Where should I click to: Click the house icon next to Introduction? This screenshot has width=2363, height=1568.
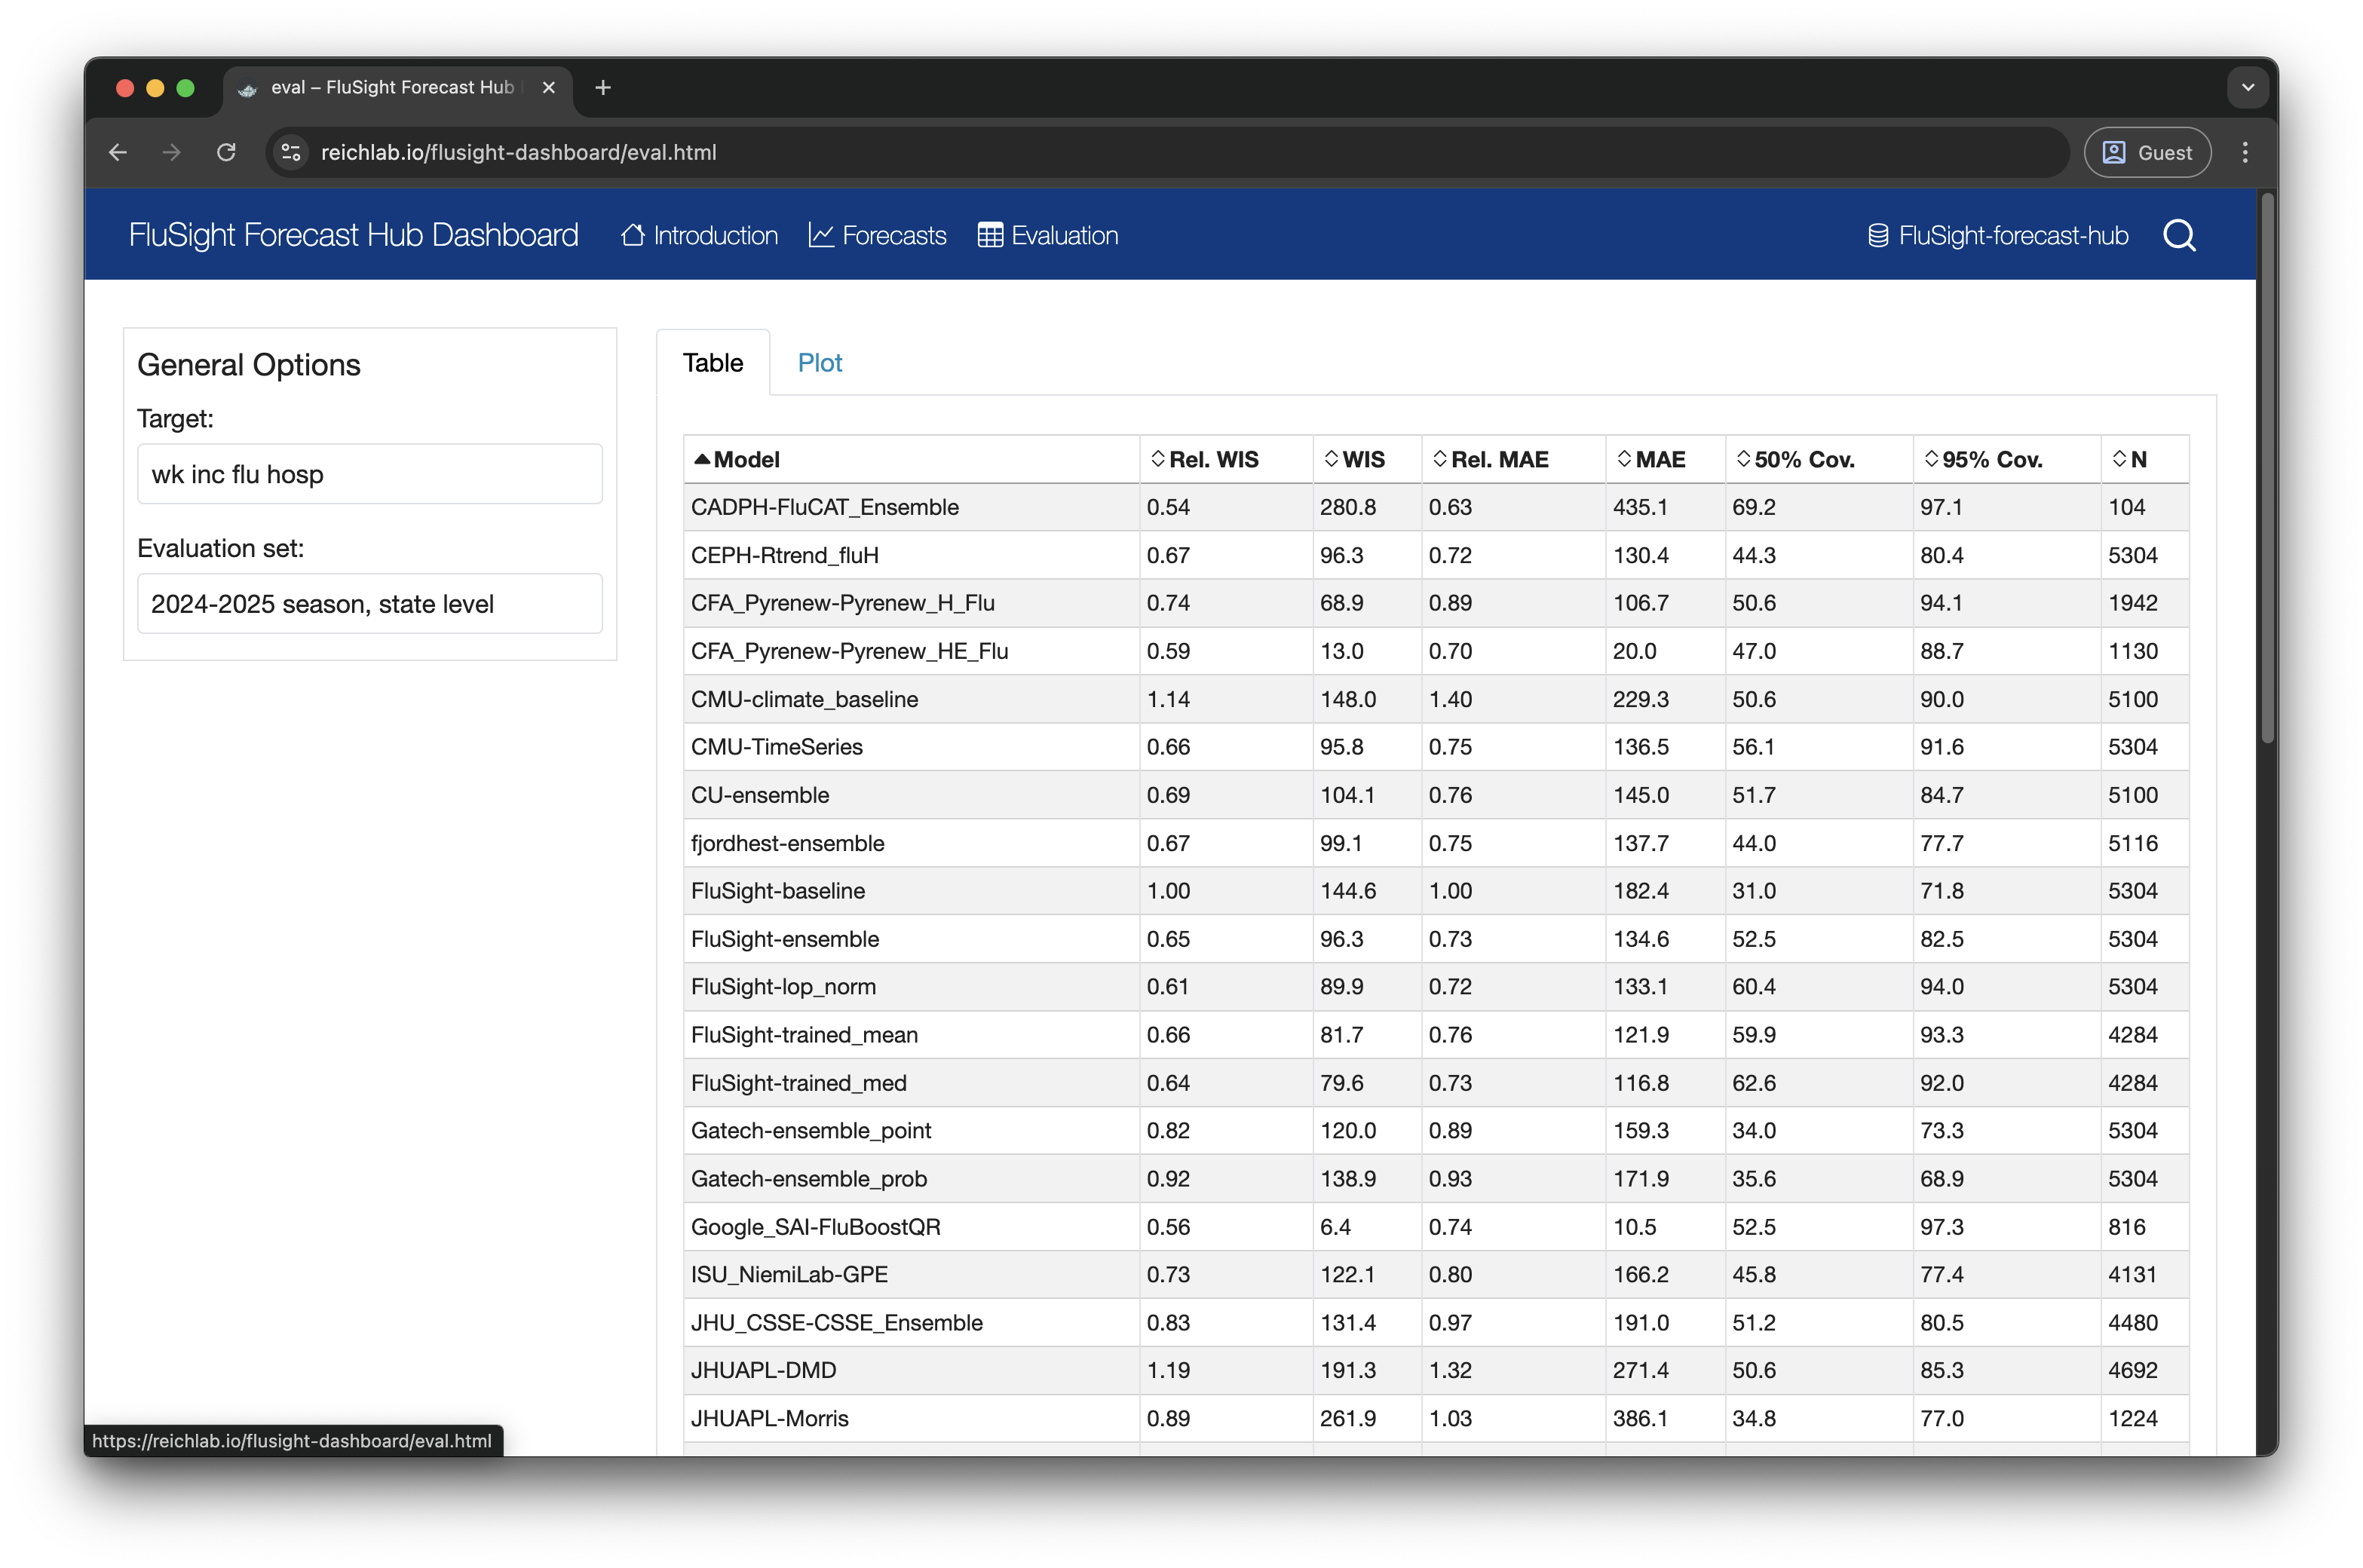(632, 235)
